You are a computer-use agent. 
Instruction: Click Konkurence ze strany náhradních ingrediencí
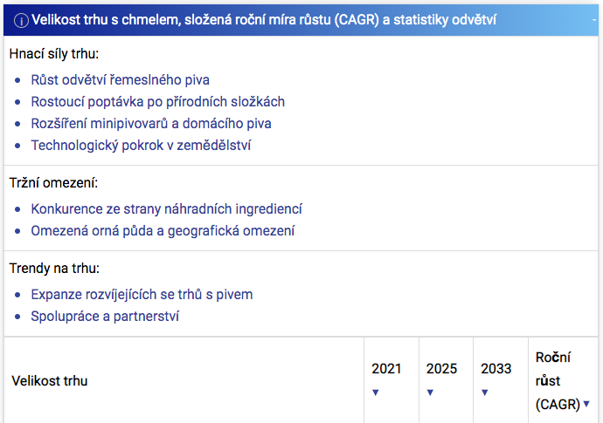pyautogui.click(x=166, y=209)
